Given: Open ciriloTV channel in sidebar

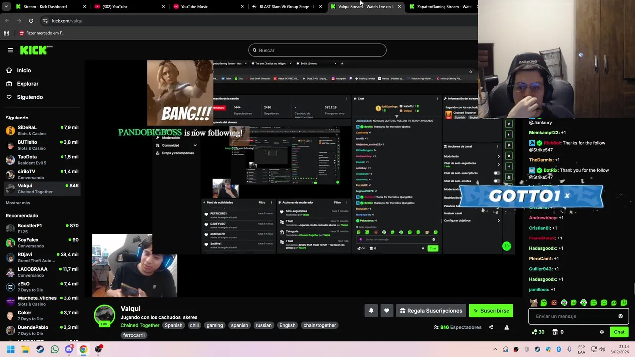Looking at the screenshot, I should point(42,174).
